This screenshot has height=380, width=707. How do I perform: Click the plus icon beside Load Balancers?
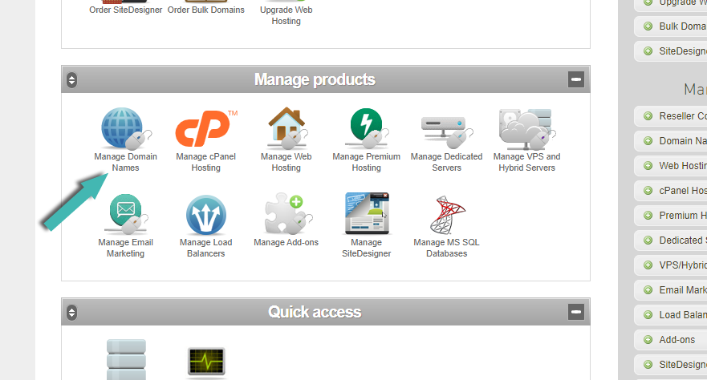648,315
